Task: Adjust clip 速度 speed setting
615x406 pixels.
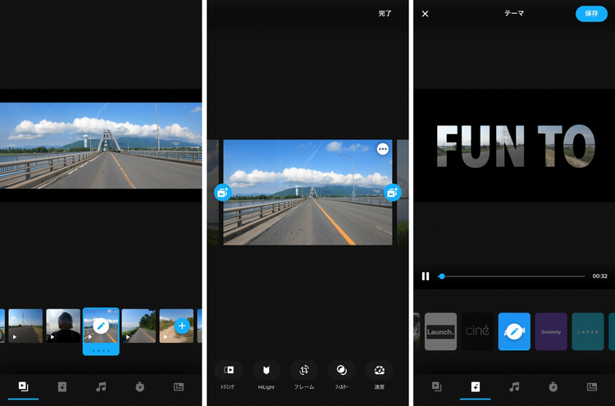Action: pos(379,370)
